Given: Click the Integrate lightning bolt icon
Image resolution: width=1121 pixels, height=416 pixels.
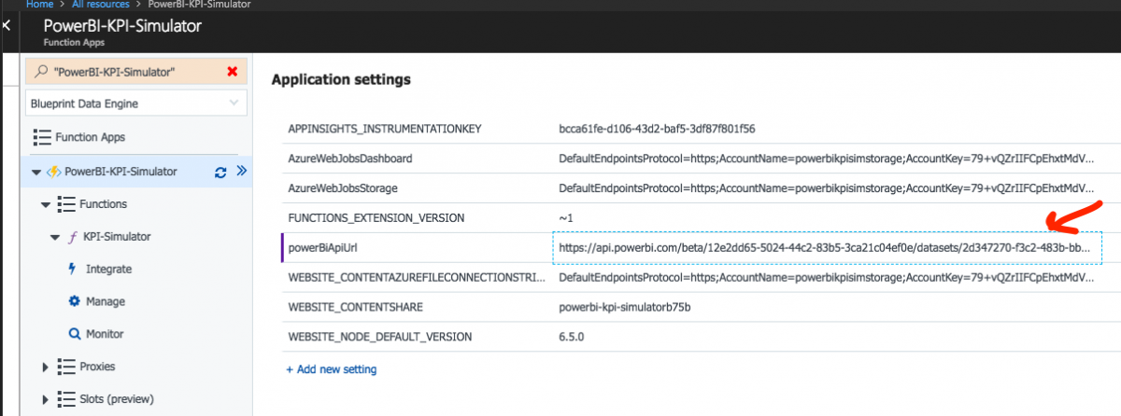Looking at the screenshot, I should click(x=74, y=269).
